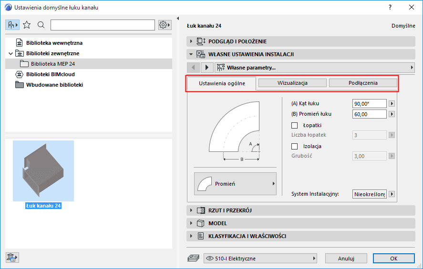Open the 510-I Elektryczne layer dropdown
Screen dimensions: 423x269
click(260, 258)
